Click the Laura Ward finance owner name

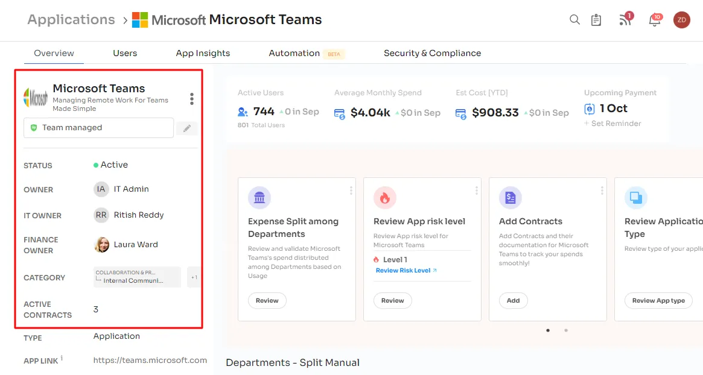136,245
